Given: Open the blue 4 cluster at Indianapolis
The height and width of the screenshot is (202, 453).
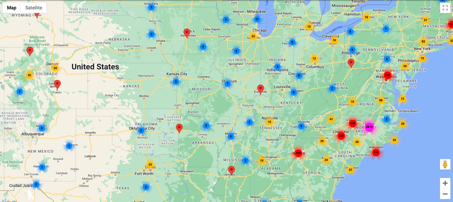Looking at the screenshot, I should 277,67.
